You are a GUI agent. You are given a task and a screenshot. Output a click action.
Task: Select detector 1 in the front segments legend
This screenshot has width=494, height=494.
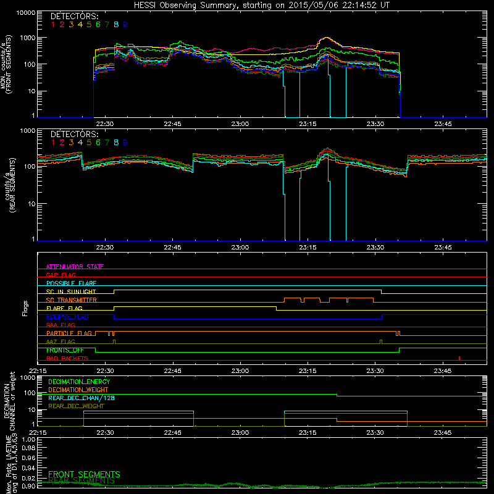point(53,24)
